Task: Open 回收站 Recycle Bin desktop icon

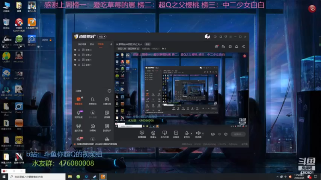Action: [x=6, y=24]
